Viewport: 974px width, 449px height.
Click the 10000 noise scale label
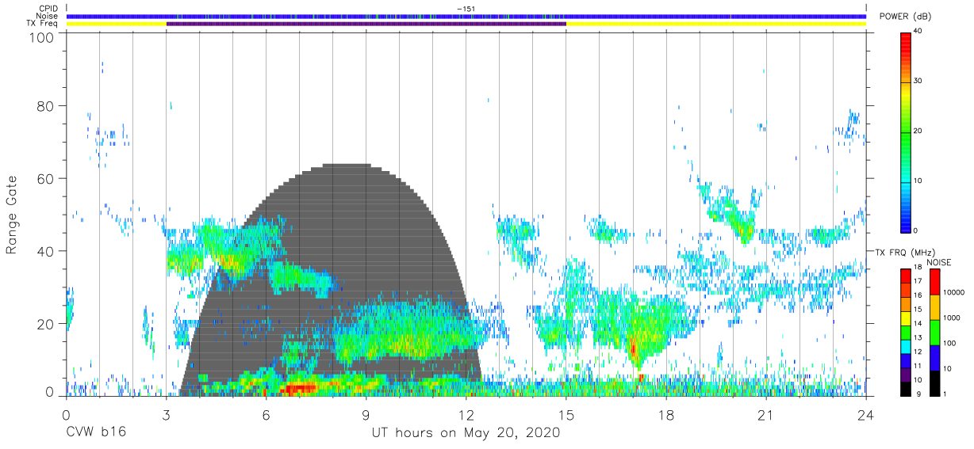tap(955, 292)
